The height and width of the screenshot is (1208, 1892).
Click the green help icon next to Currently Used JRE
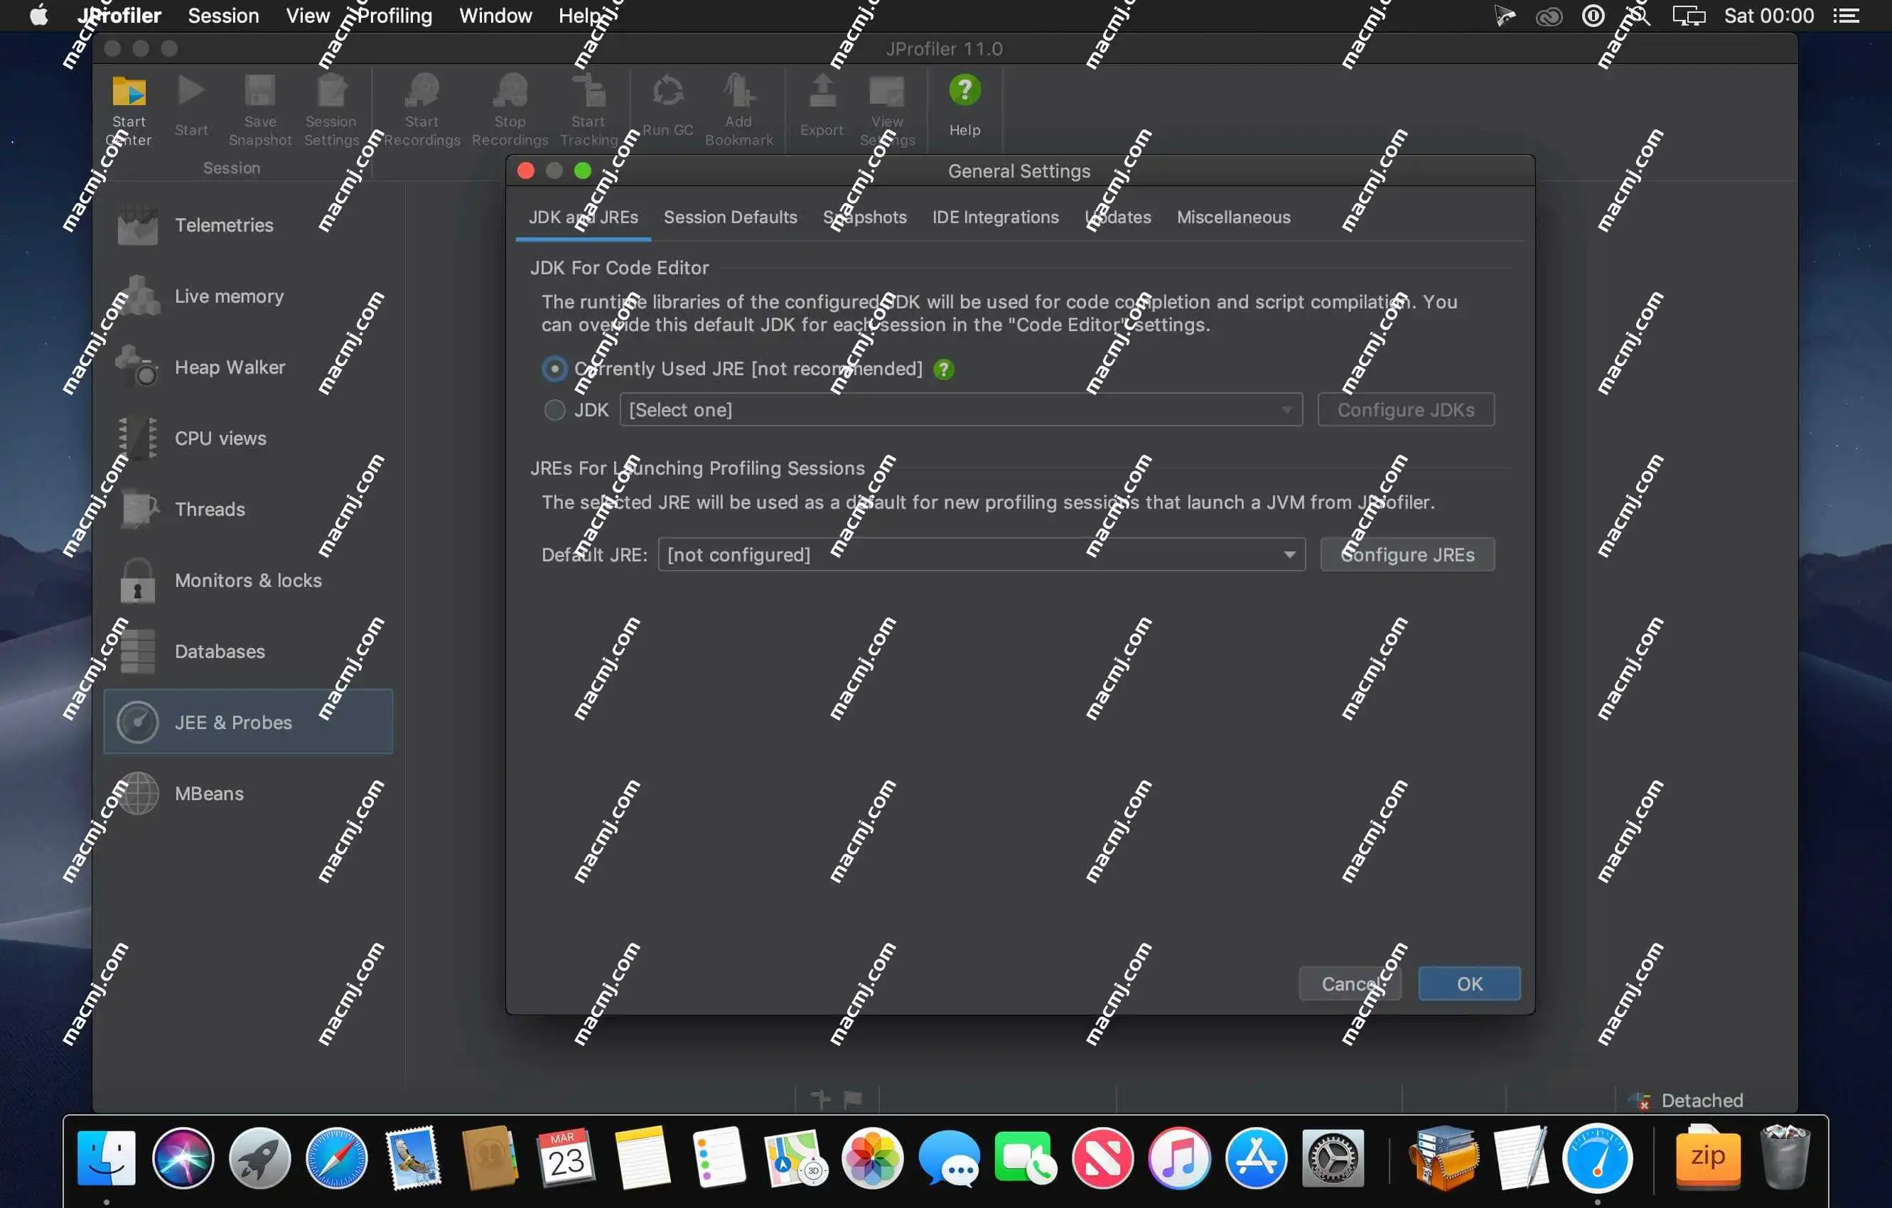pyautogui.click(x=944, y=370)
